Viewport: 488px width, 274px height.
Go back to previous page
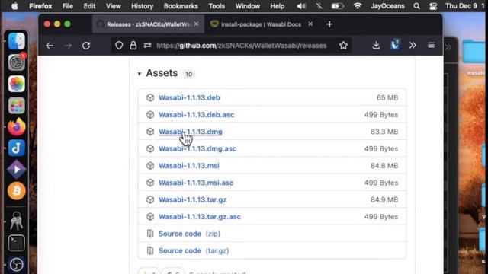pyautogui.click(x=50, y=46)
